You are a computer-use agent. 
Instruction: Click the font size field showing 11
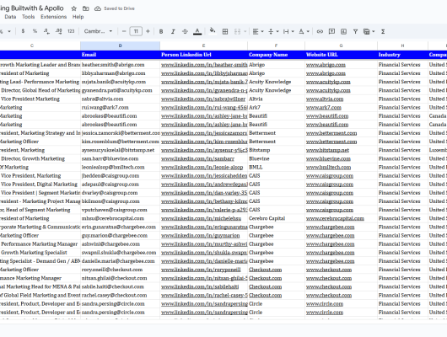(x=136, y=31)
